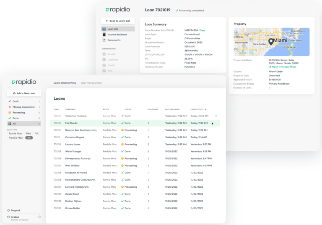Open loan row for Zarela Reed
Image resolution: width=322 pixels, height=225 pixels.
point(135,194)
